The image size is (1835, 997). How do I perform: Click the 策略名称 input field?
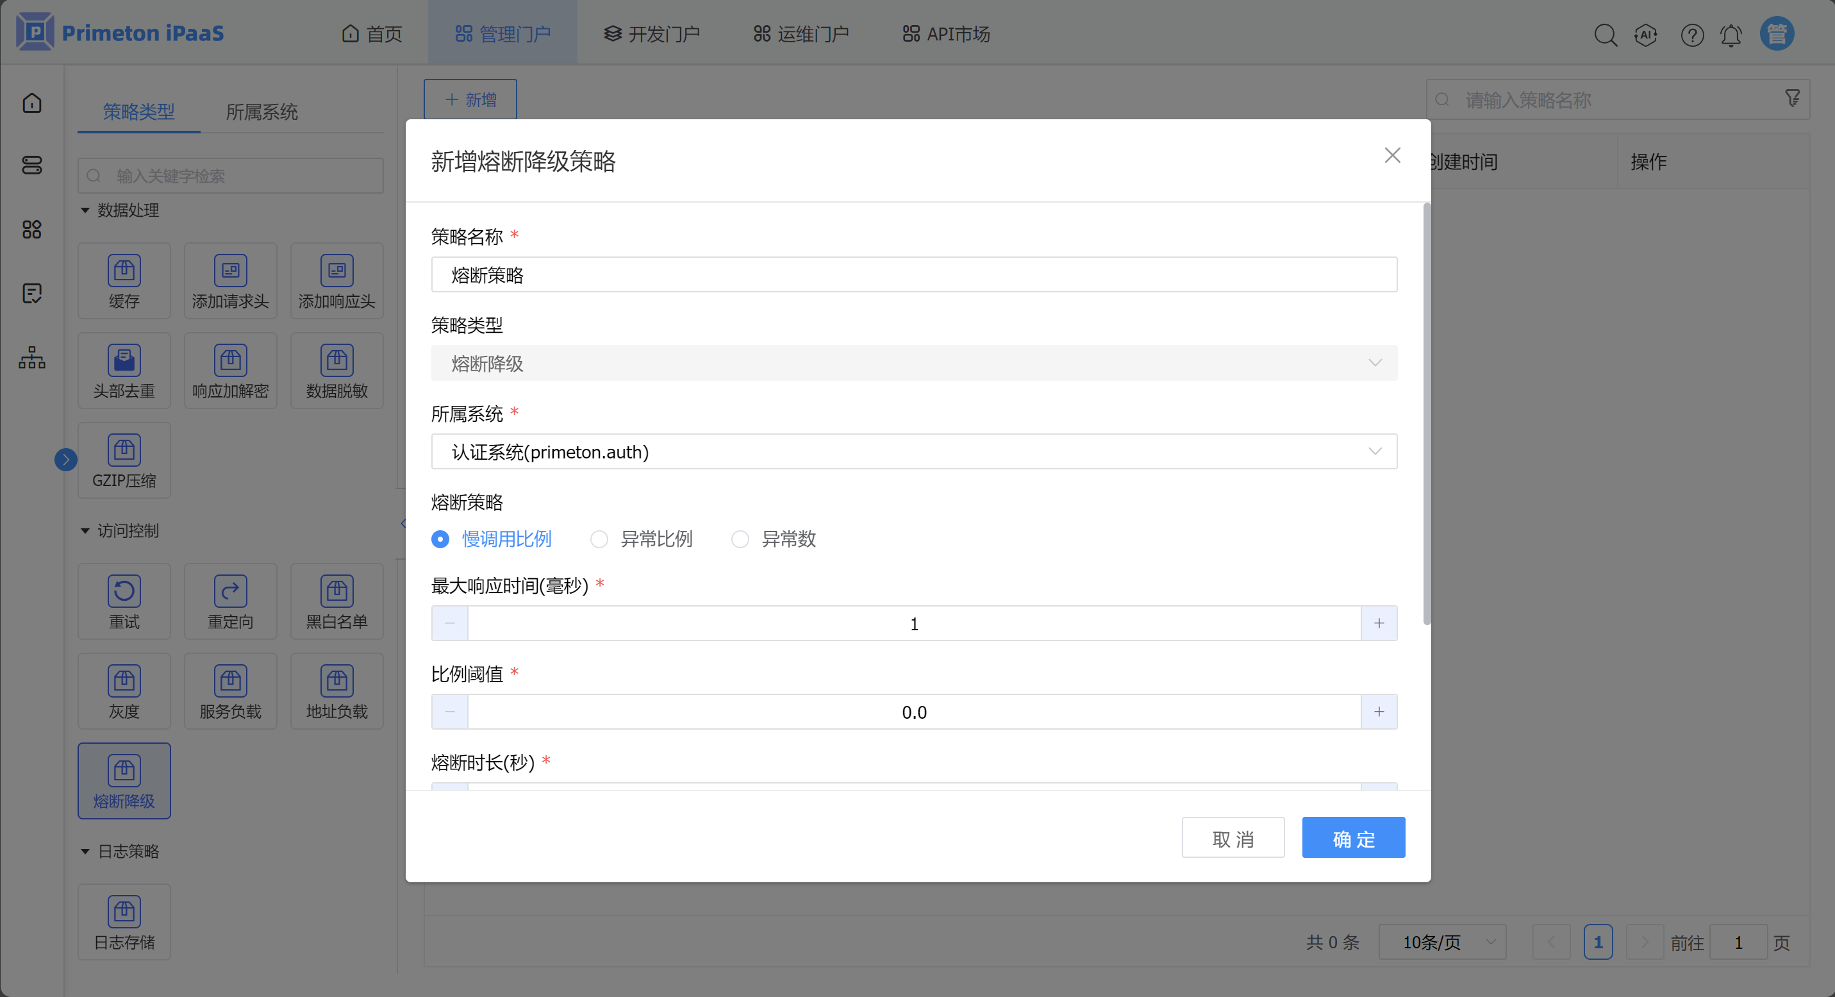pos(913,275)
